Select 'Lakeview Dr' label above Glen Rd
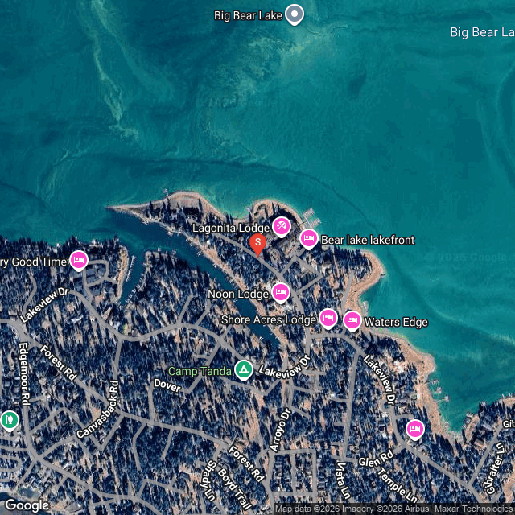The image size is (515, 515). [x=380, y=379]
